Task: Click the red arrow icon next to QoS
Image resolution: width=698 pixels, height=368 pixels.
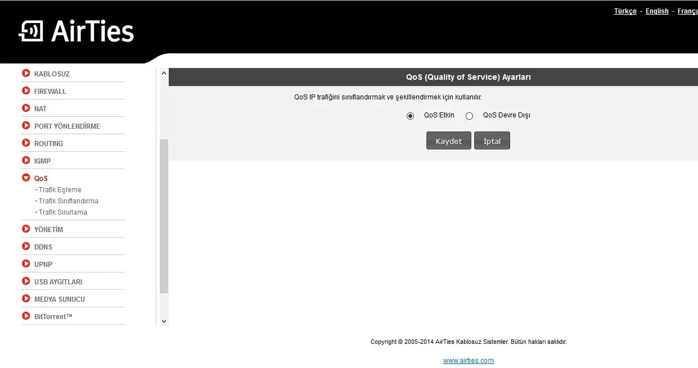Action: point(26,178)
